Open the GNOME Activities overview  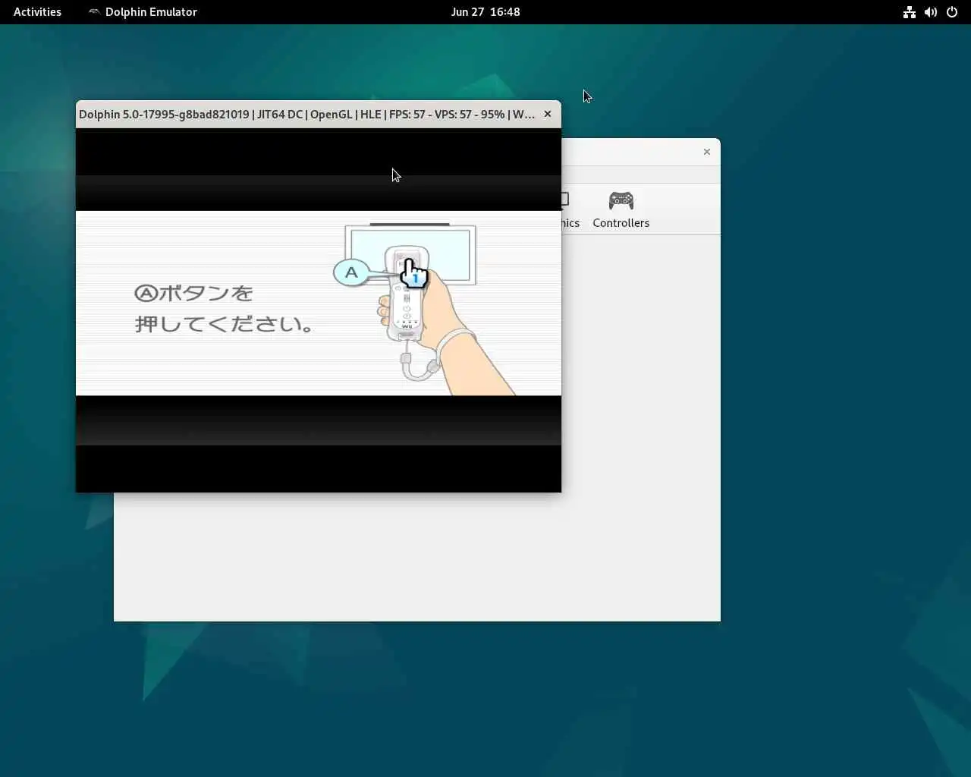coord(37,12)
